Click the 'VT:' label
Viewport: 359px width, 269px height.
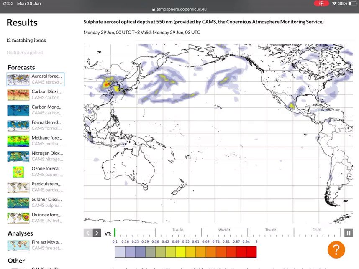click(108, 234)
